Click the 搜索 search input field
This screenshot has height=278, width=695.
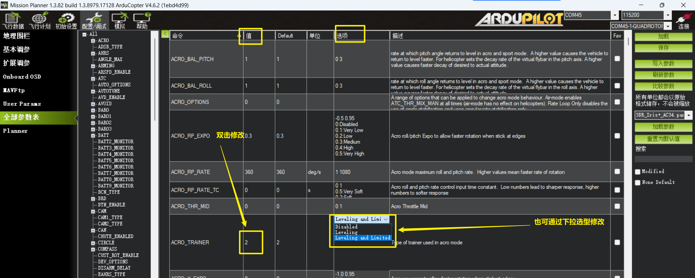click(x=663, y=159)
